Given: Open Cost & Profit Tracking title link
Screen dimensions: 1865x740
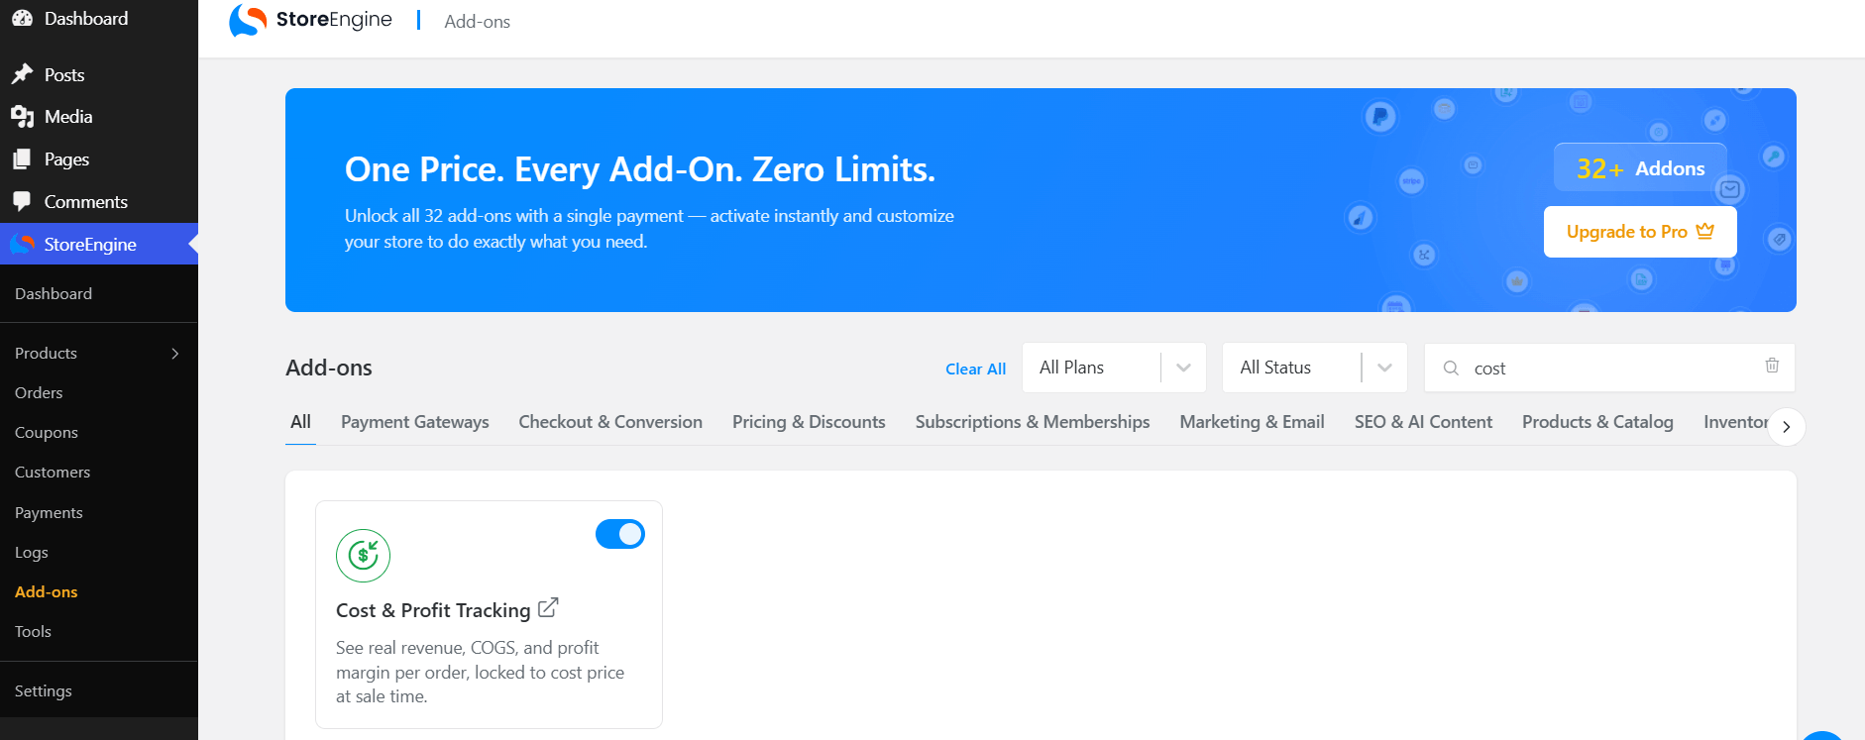Looking at the screenshot, I should 433,610.
